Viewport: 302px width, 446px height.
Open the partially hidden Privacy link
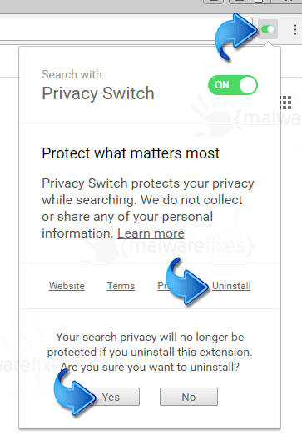tap(162, 286)
